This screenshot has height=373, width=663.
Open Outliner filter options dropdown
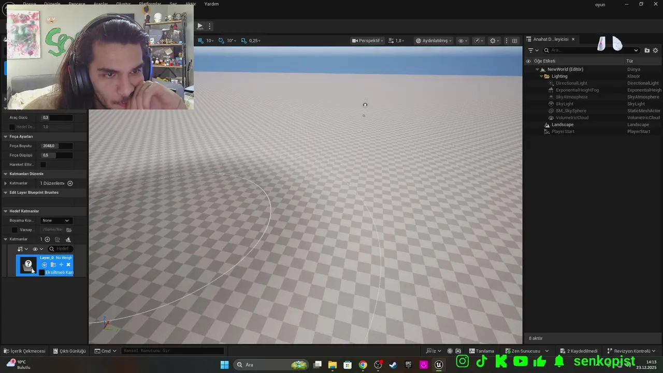pos(534,50)
